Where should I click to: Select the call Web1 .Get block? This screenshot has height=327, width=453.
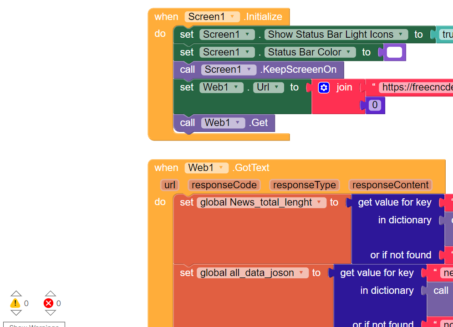(x=224, y=123)
